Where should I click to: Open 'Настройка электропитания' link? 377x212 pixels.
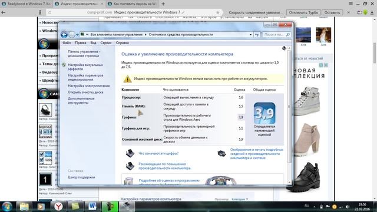coord(89,86)
